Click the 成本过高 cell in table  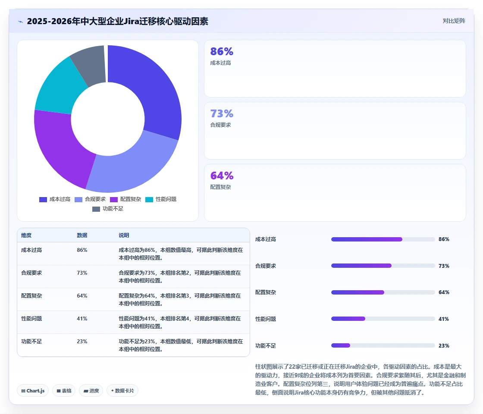(31, 250)
